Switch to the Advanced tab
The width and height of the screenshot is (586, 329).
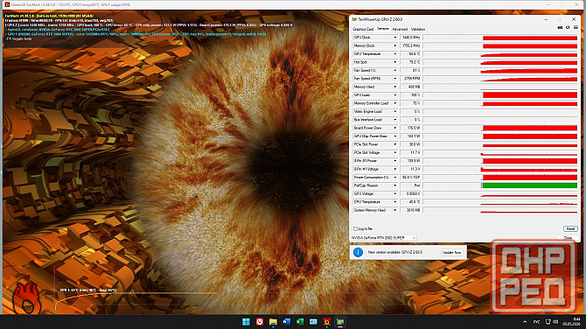(400, 29)
